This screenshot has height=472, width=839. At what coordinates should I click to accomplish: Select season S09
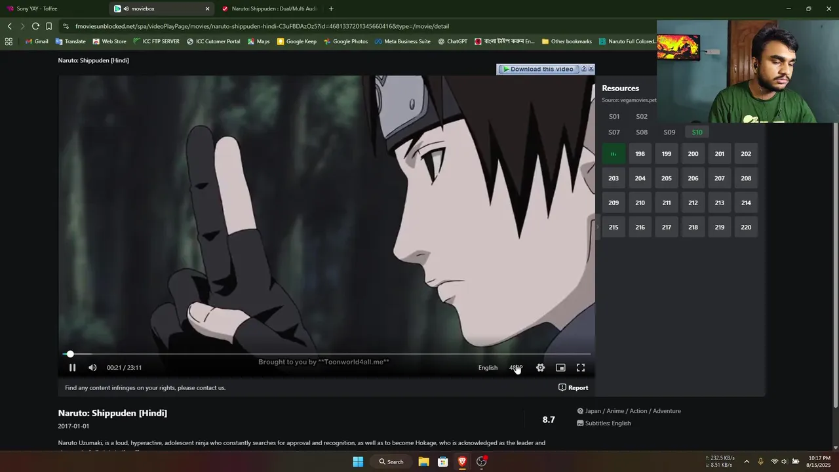(x=669, y=132)
